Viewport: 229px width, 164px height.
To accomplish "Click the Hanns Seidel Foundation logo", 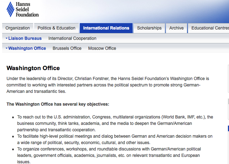I will pos(23,9).
